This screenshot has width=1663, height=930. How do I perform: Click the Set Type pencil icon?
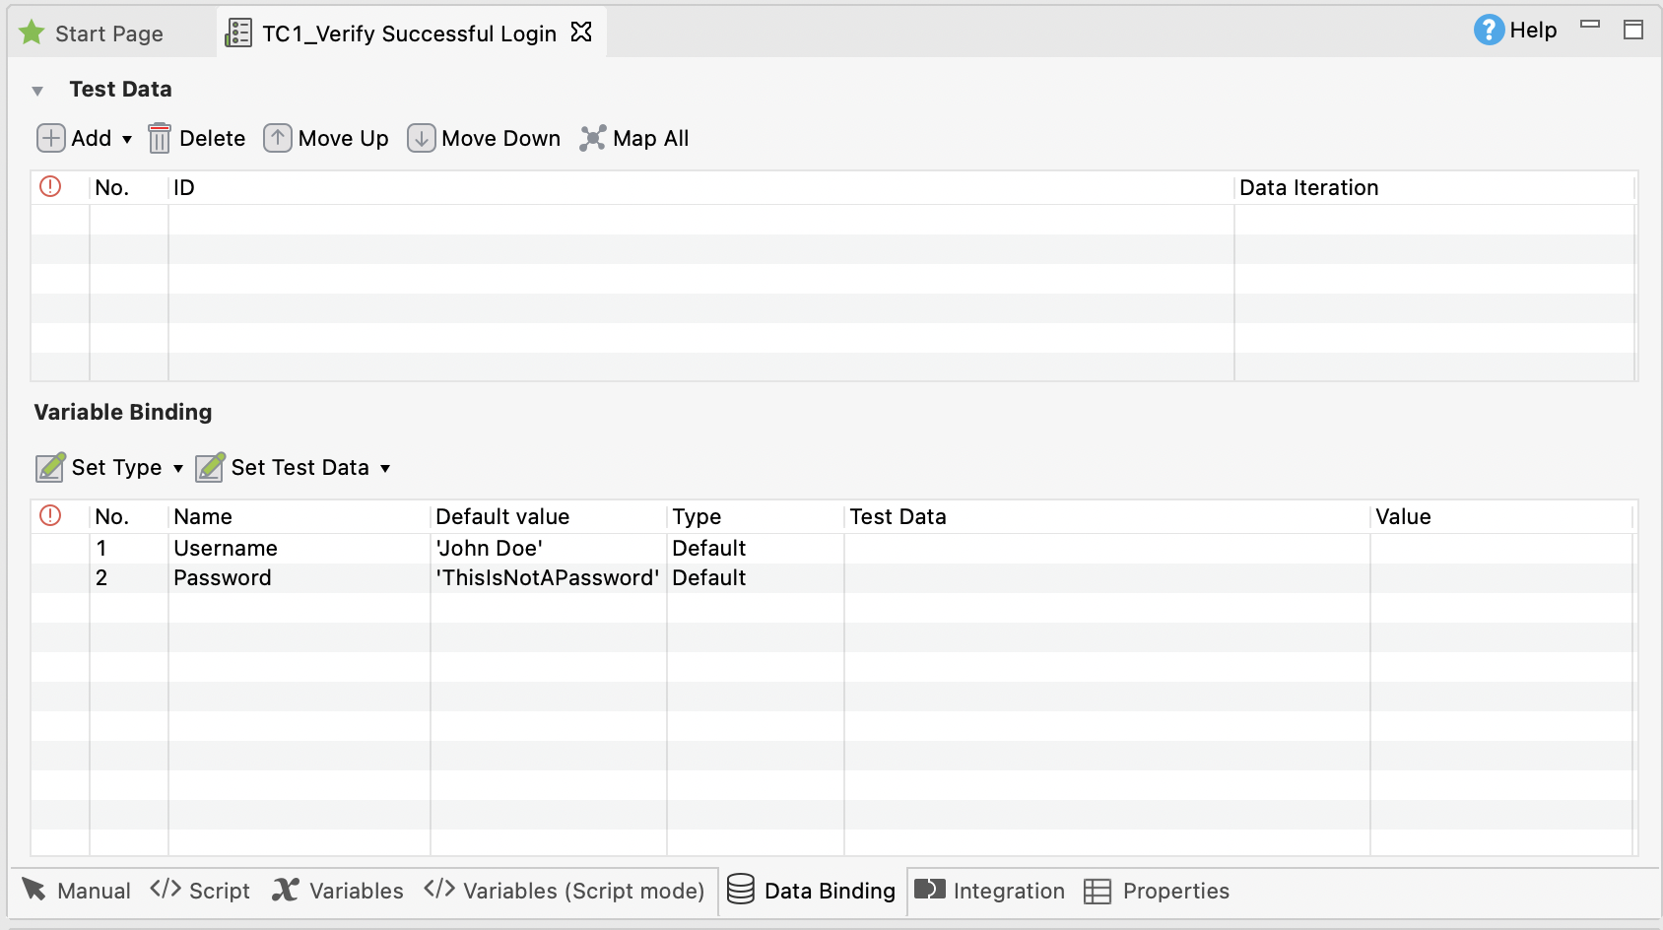click(48, 467)
